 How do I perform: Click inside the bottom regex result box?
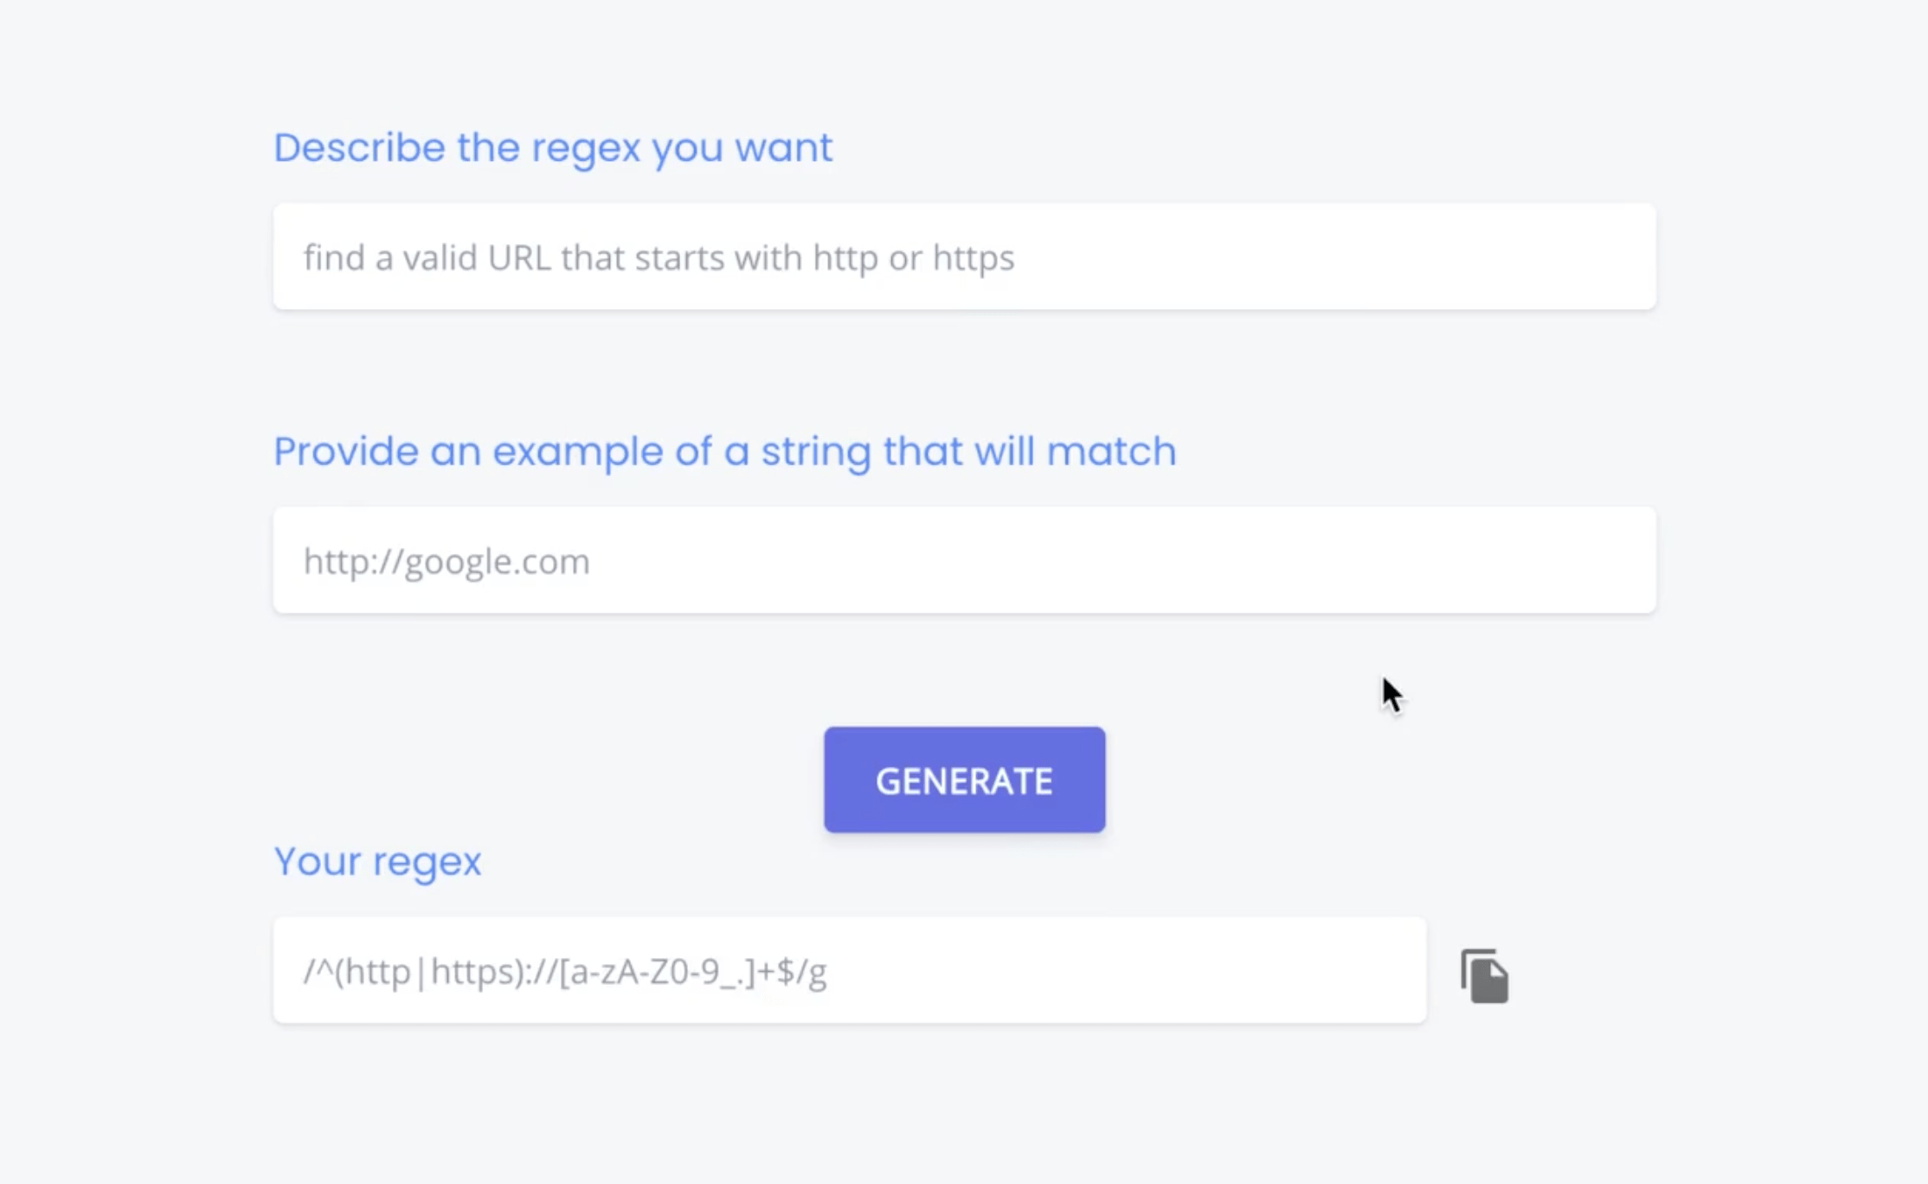click(x=849, y=970)
